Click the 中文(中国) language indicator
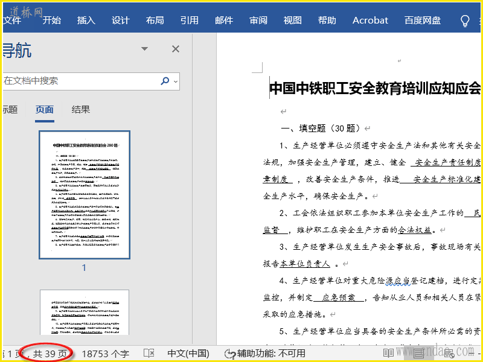This screenshot has height=362, width=483. 188,354
